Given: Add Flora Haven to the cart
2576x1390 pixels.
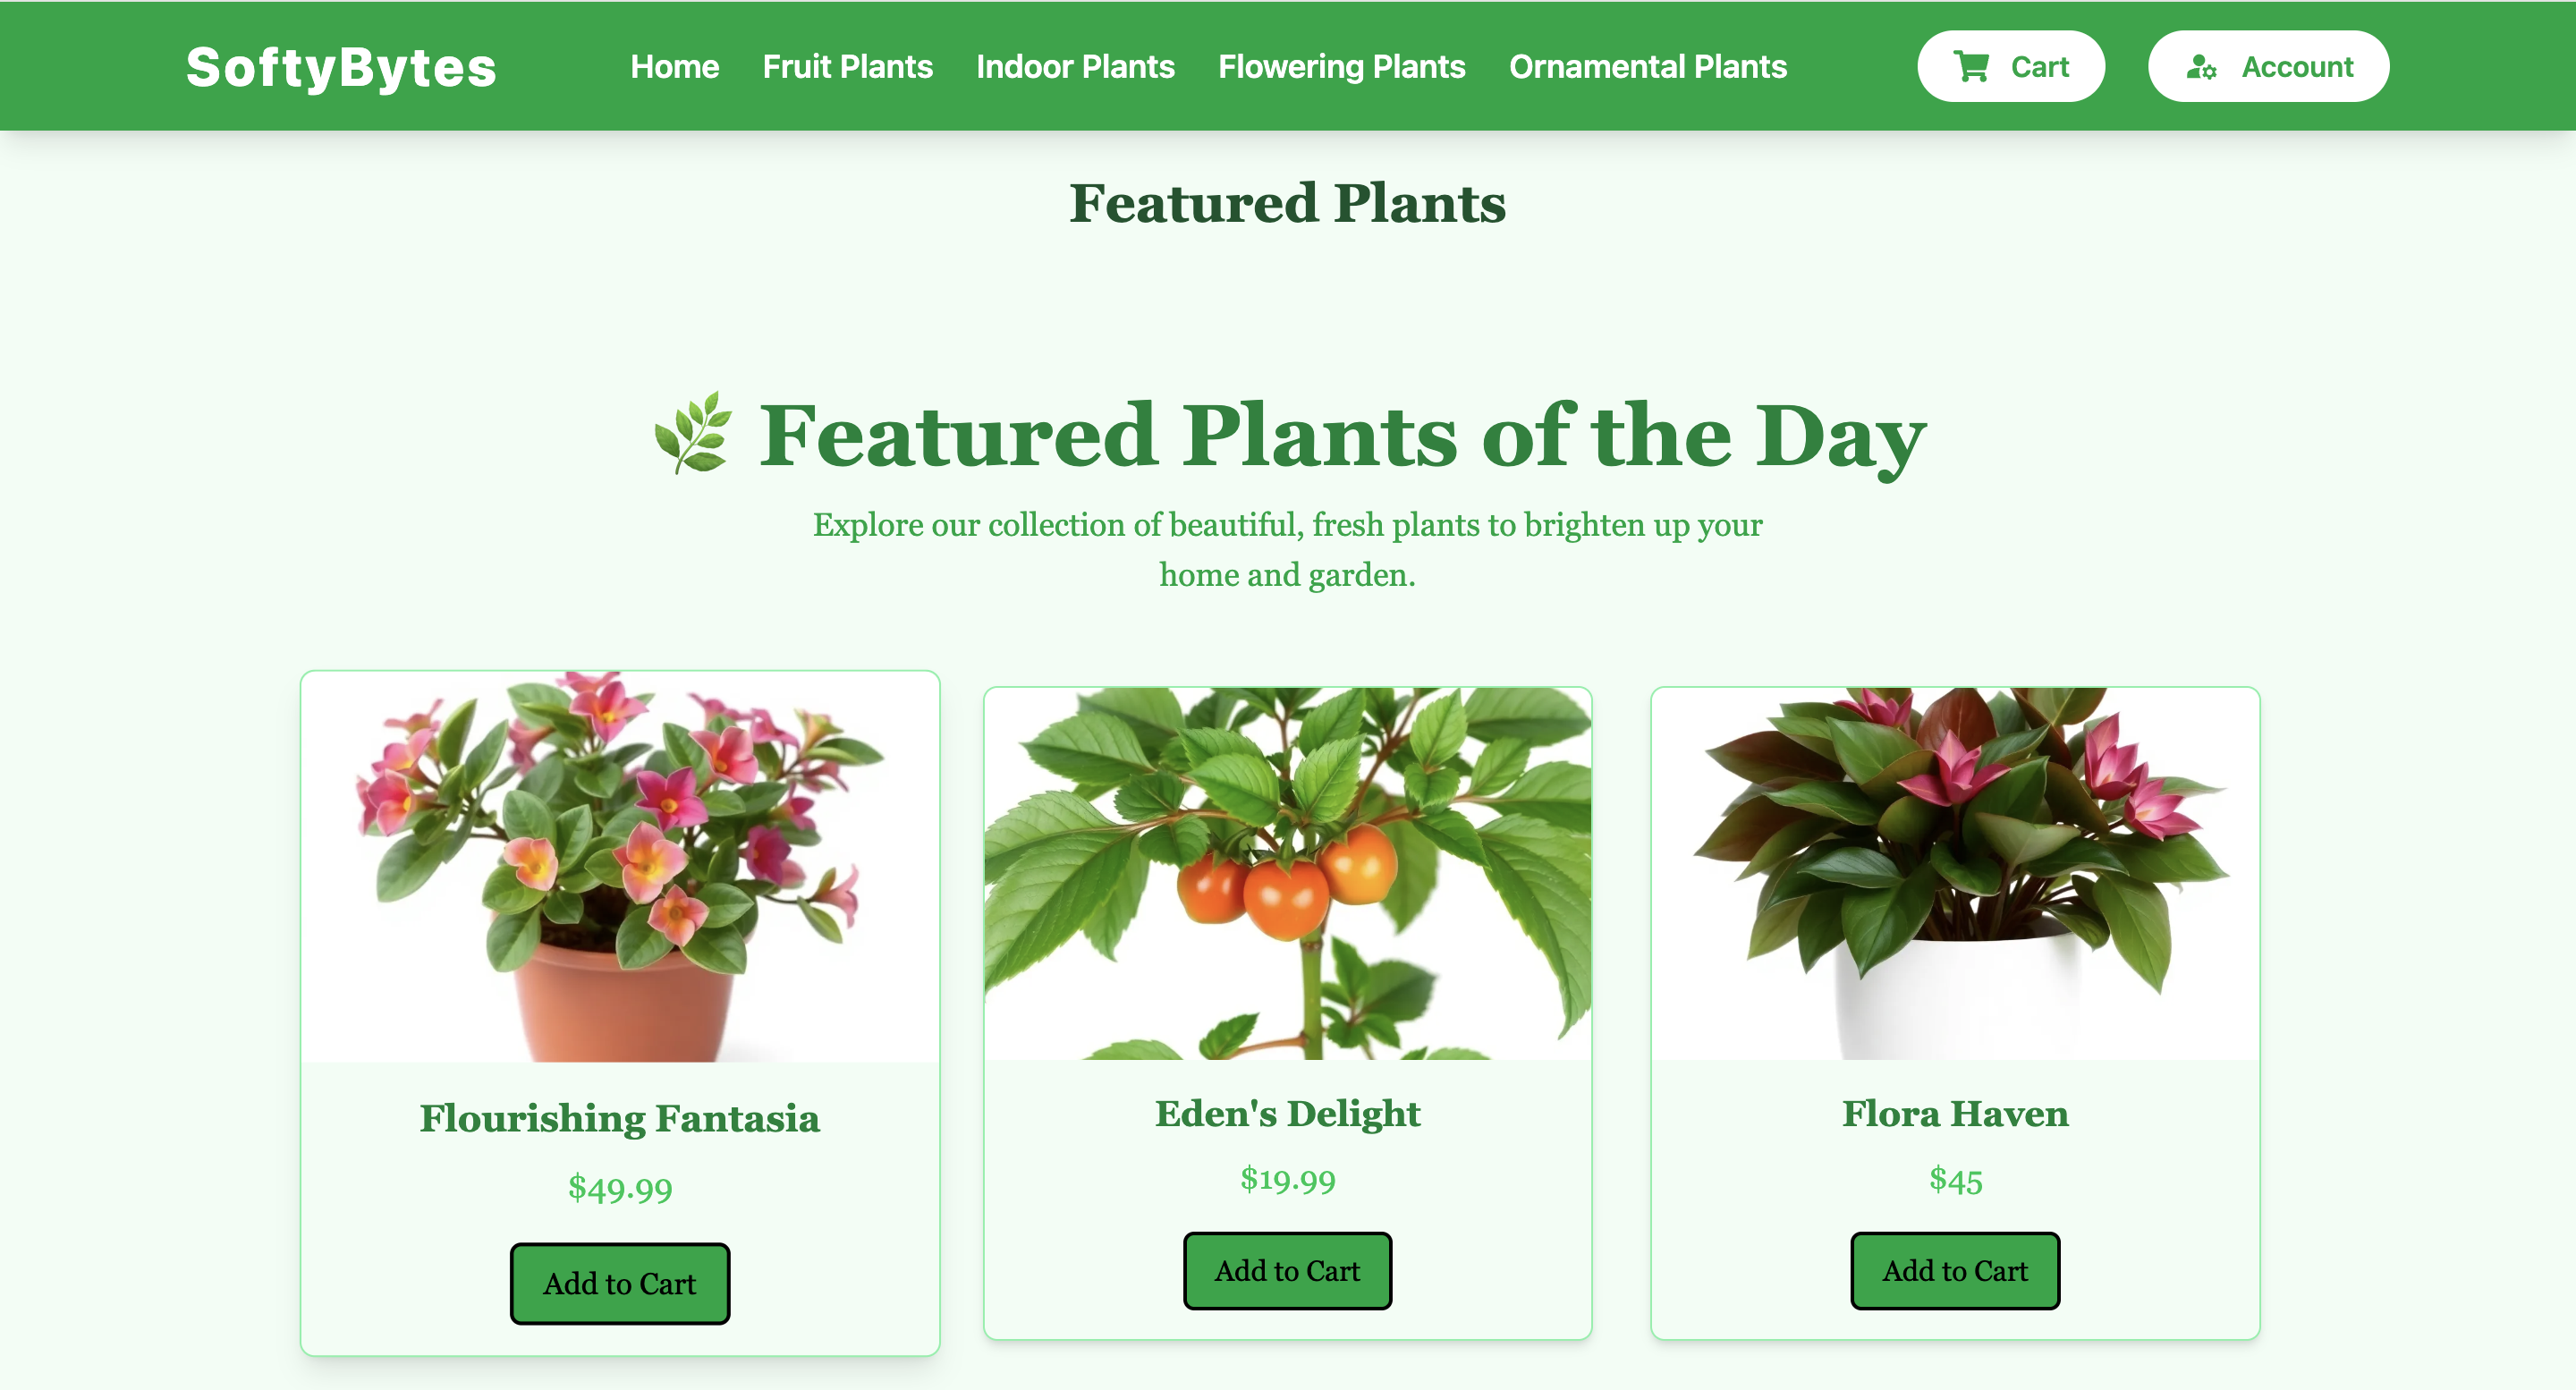Looking at the screenshot, I should [x=1954, y=1271].
